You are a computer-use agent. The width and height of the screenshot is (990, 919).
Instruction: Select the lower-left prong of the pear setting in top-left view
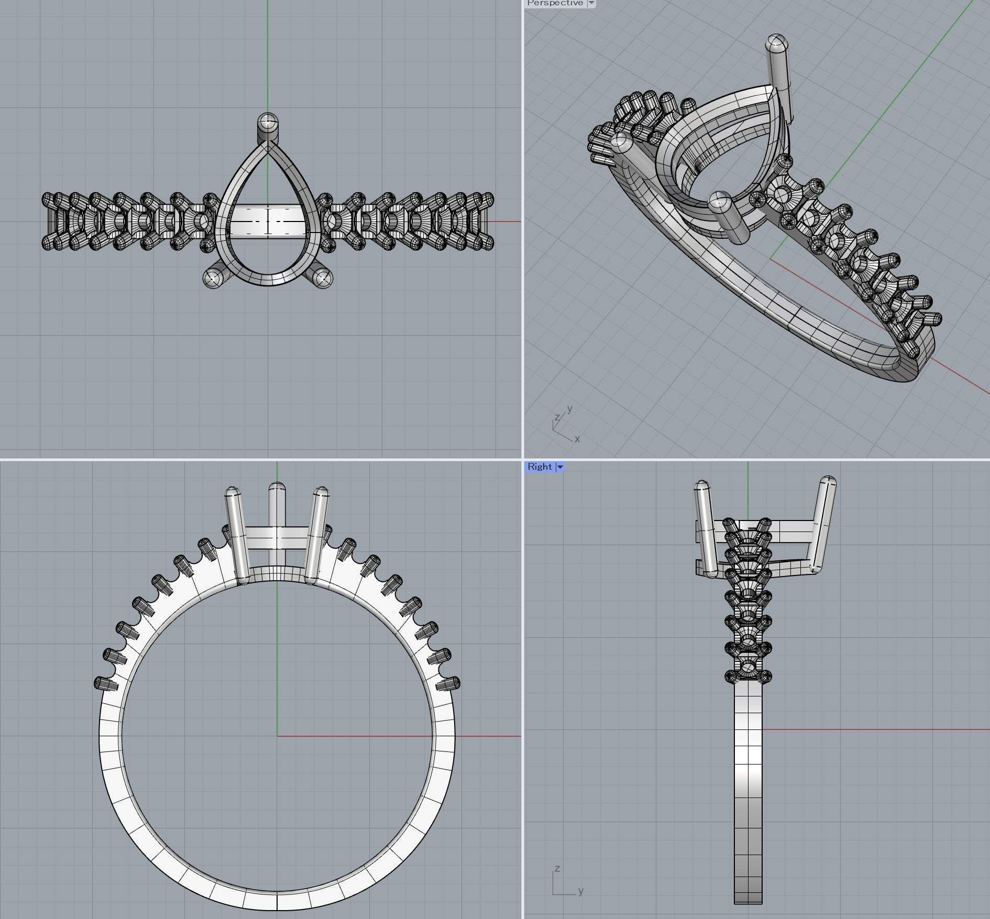pos(213,278)
